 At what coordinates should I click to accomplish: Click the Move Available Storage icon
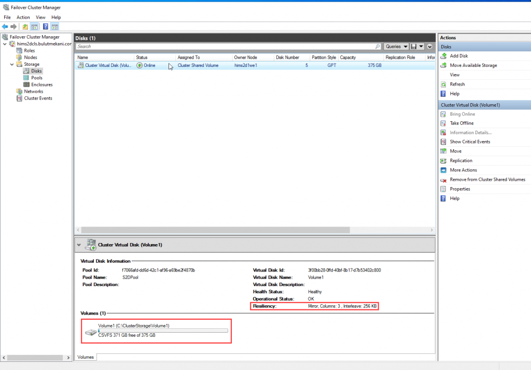[x=443, y=65]
